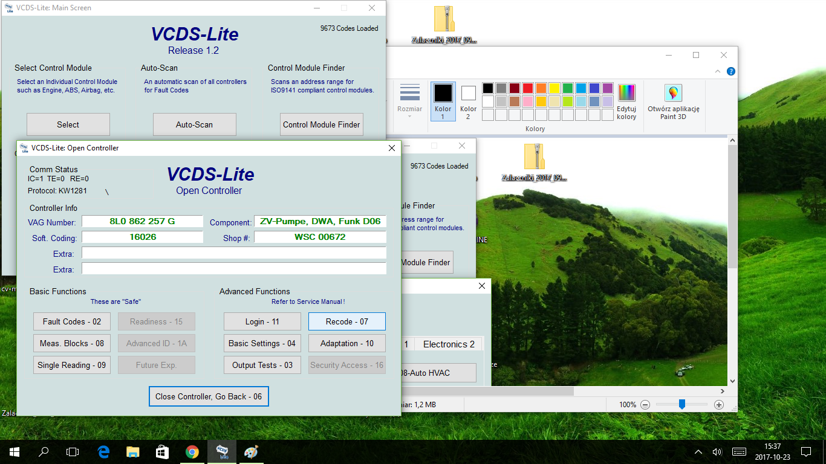Viewport: 826px width, 464px height.
Task: Show hidden tray icons chevron
Action: coord(698,451)
